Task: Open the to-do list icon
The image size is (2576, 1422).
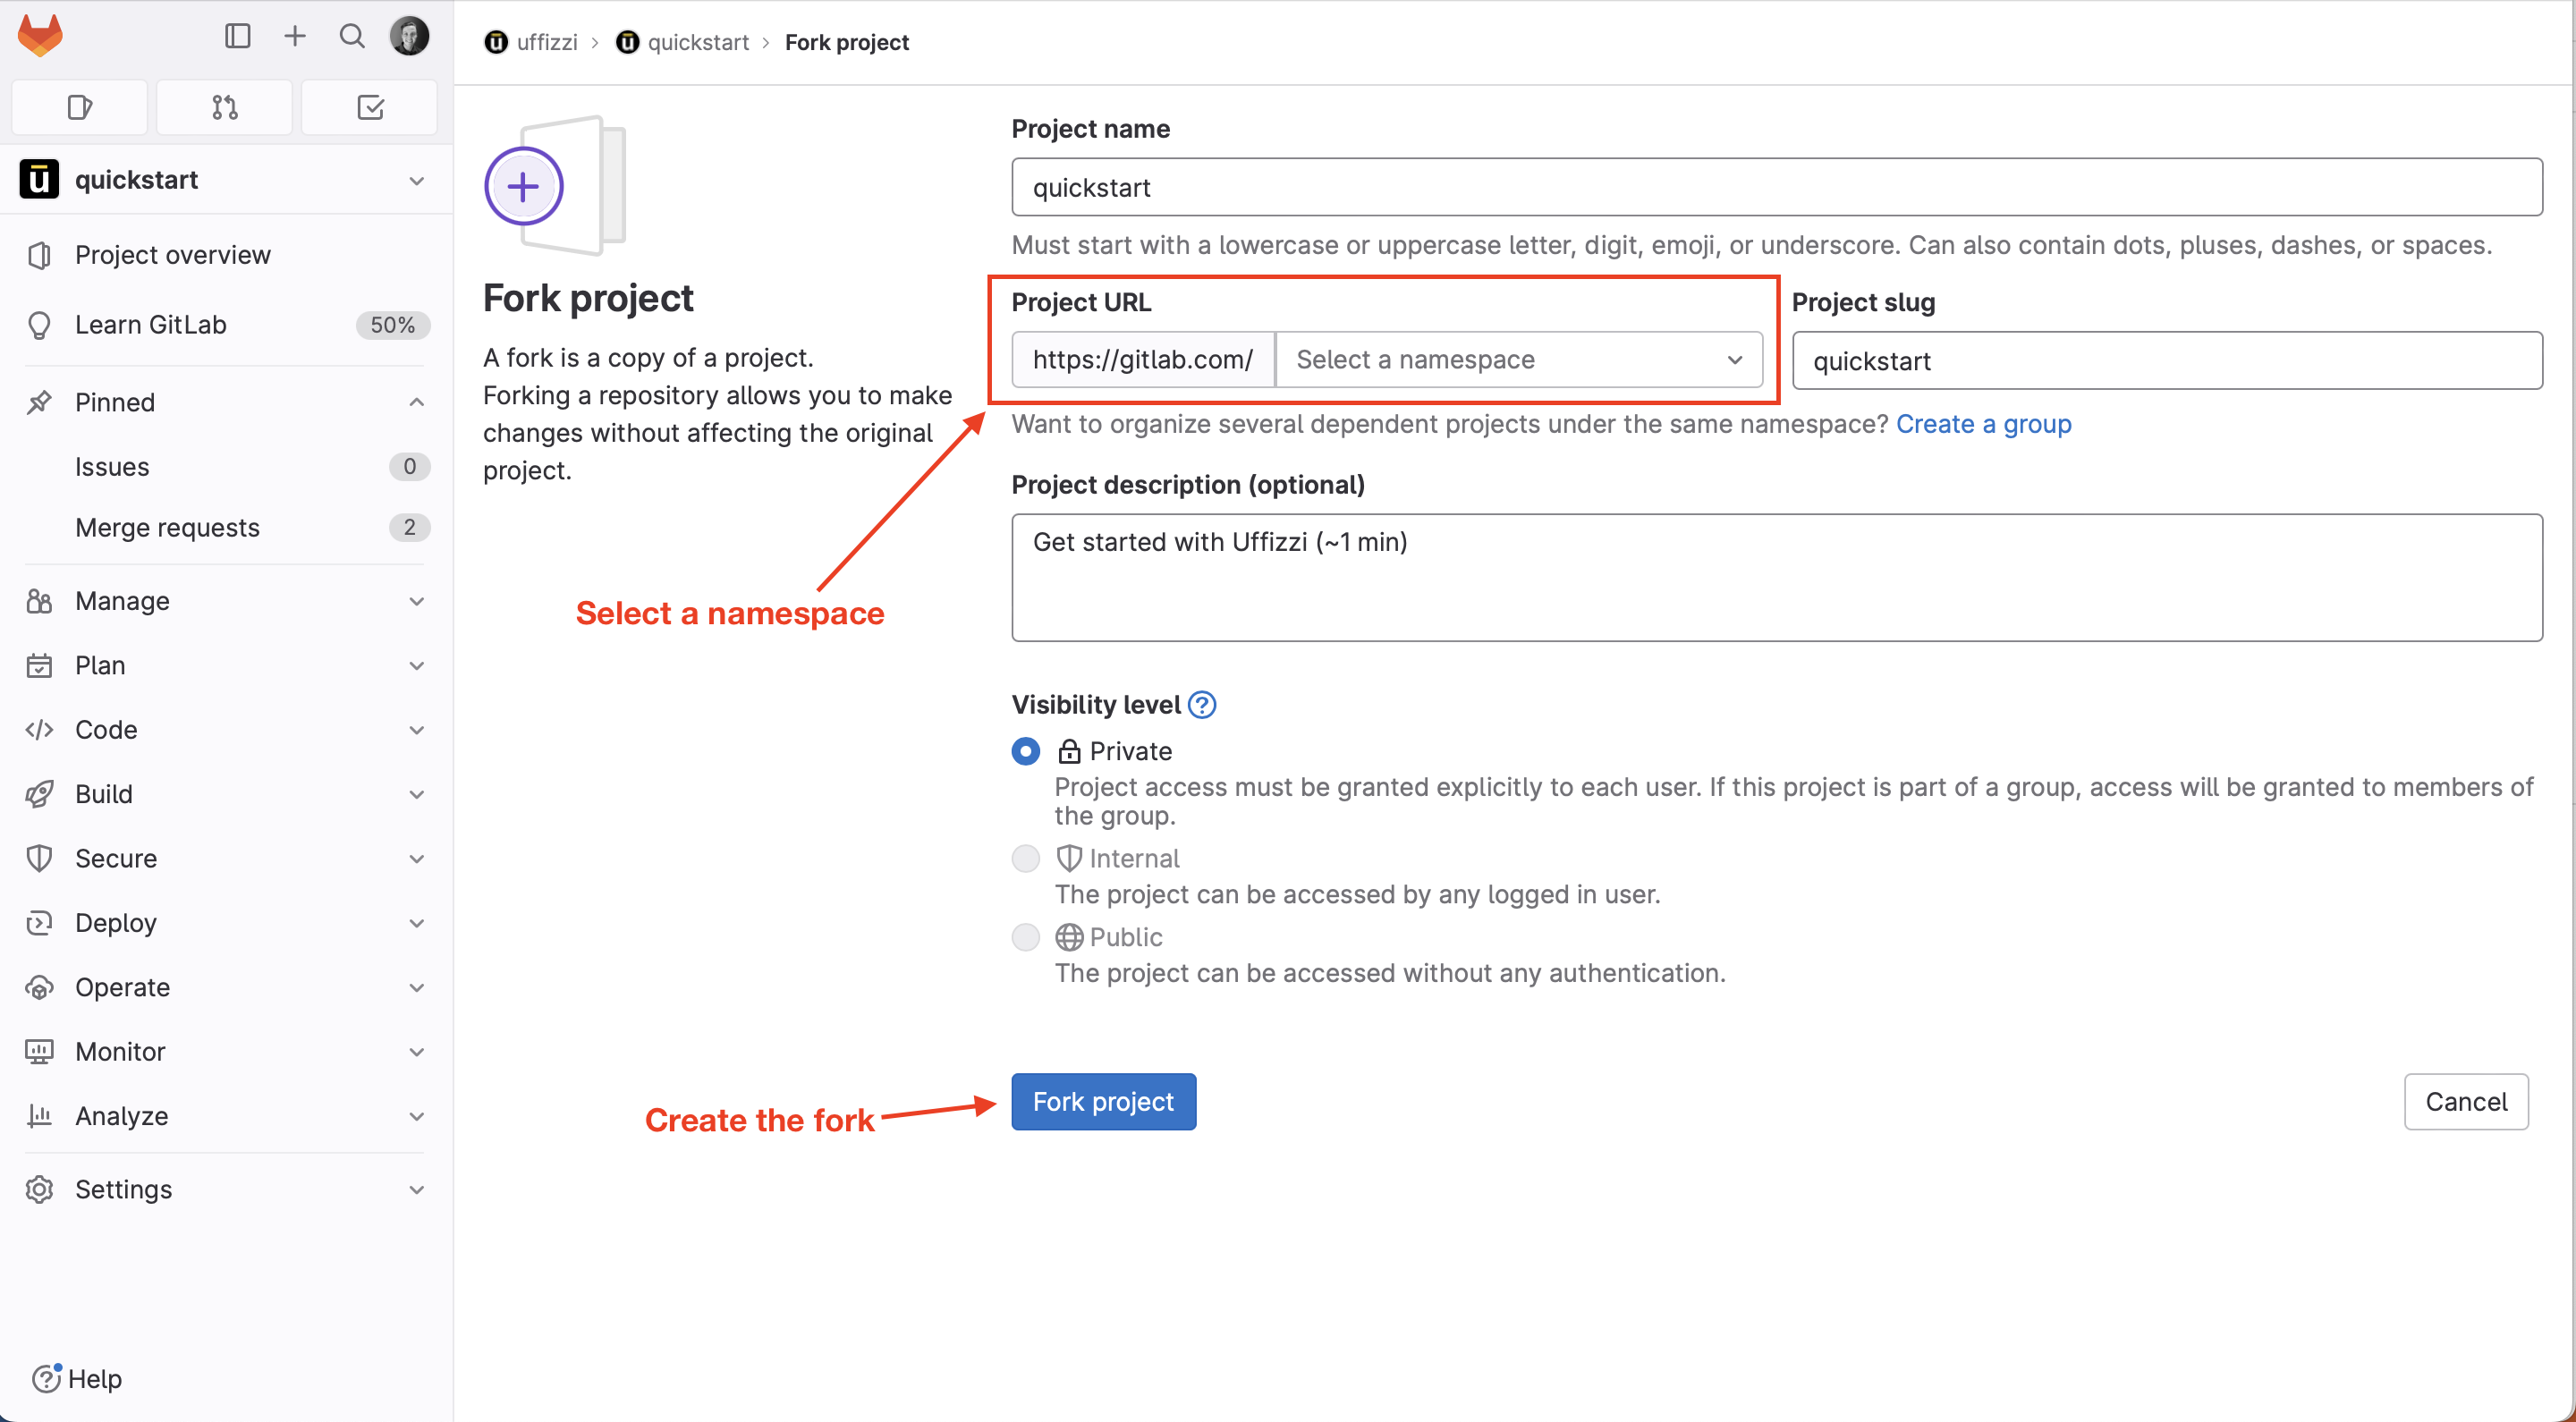Action: (x=370, y=107)
